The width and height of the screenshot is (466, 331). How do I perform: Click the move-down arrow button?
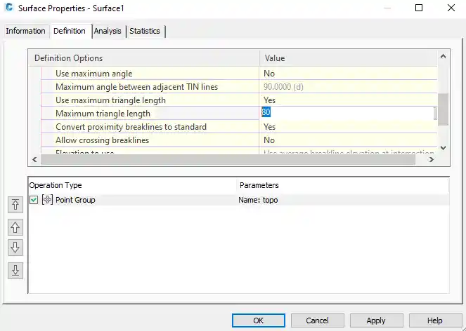(15, 248)
